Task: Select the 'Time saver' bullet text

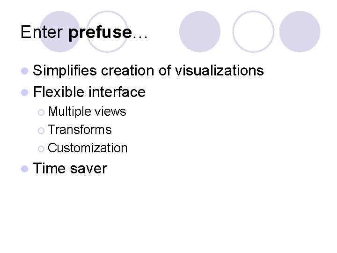Action: pyautogui.click(x=70, y=168)
